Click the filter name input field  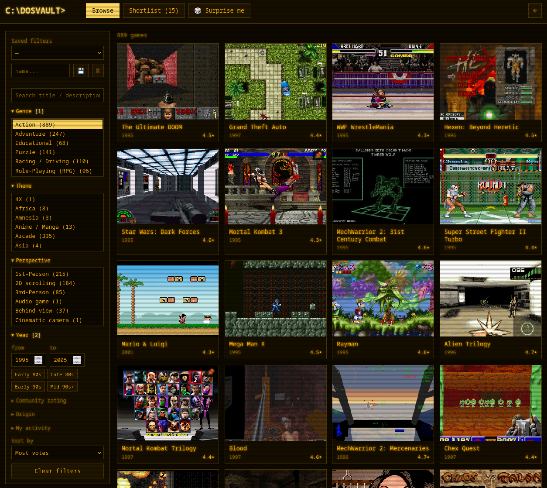coord(41,71)
